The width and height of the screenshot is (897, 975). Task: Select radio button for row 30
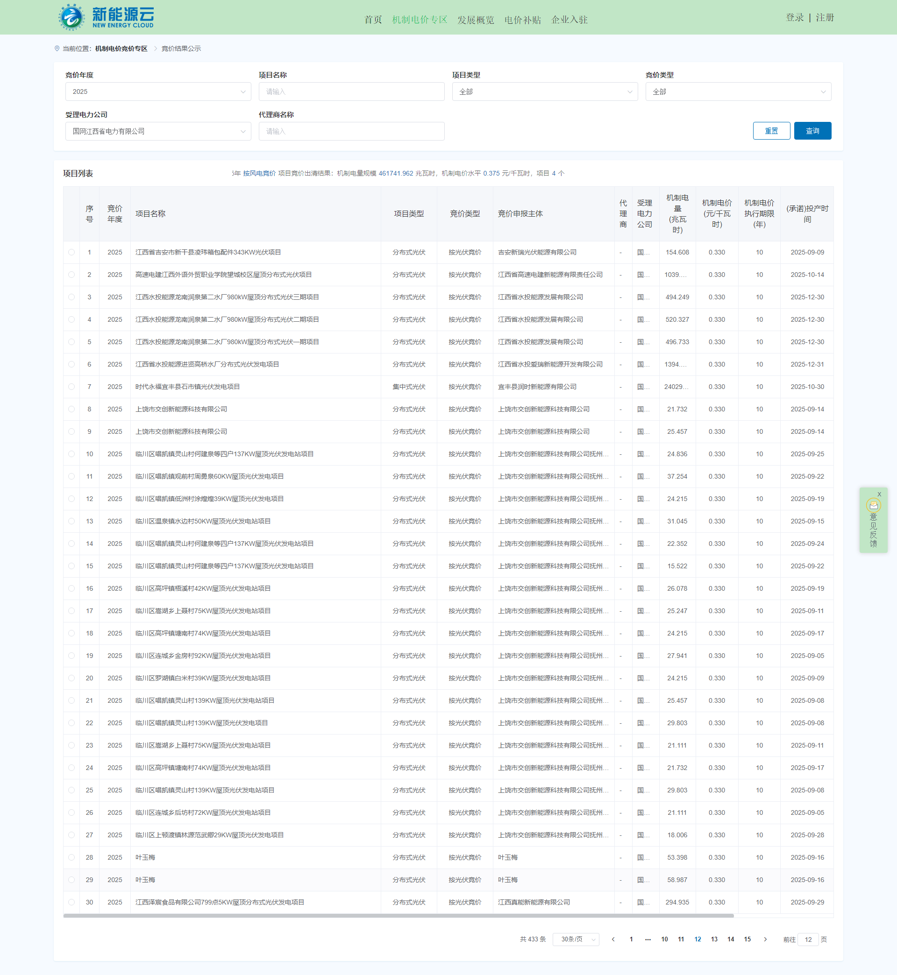click(71, 902)
